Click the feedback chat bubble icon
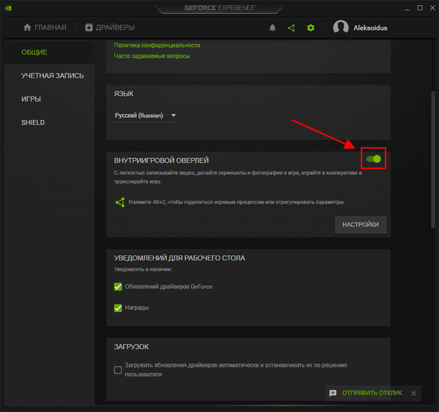The height and width of the screenshot is (412, 439). tap(333, 393)
